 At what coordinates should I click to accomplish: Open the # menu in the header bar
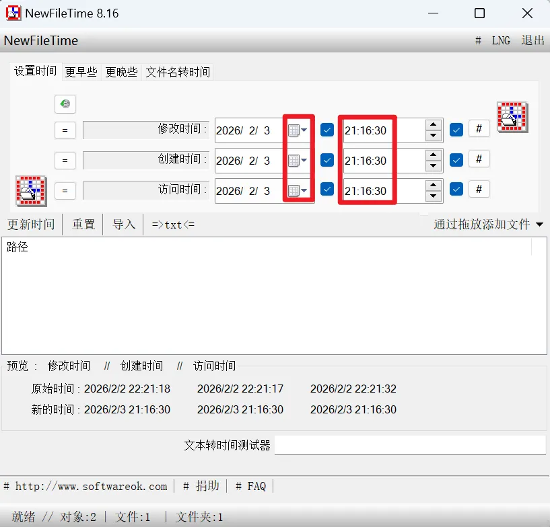(x=478, y=40)
